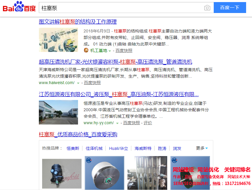Select the Huali/华立 brand filter
252x190 pixels.
tap(118, 148)
